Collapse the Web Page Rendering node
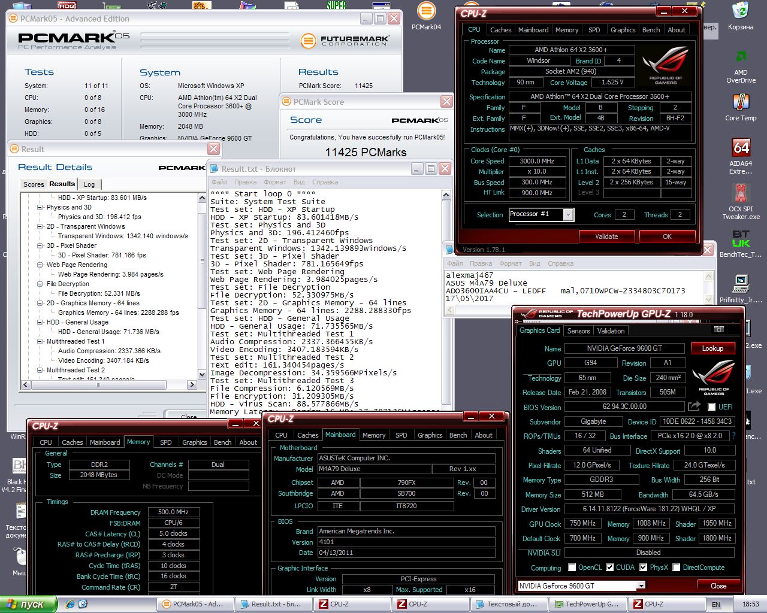 coord(40,265)
